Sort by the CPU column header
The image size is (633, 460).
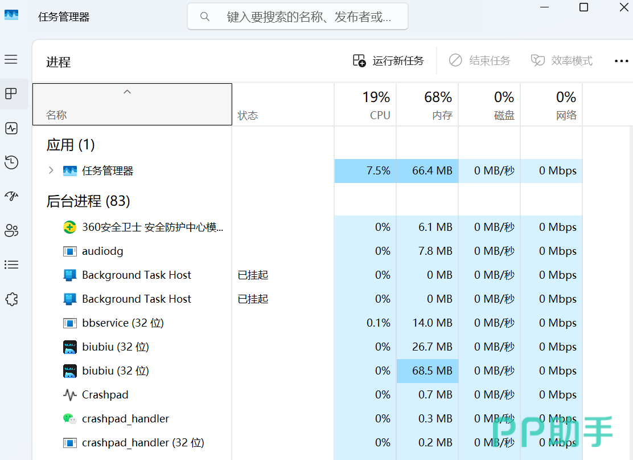tap(365, 104)
